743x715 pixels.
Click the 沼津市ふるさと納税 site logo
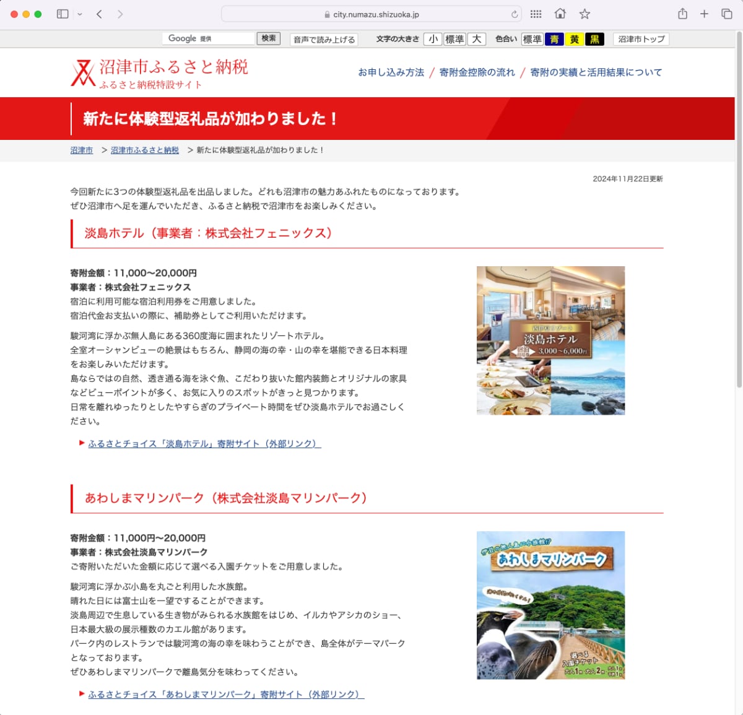(159, 72)
